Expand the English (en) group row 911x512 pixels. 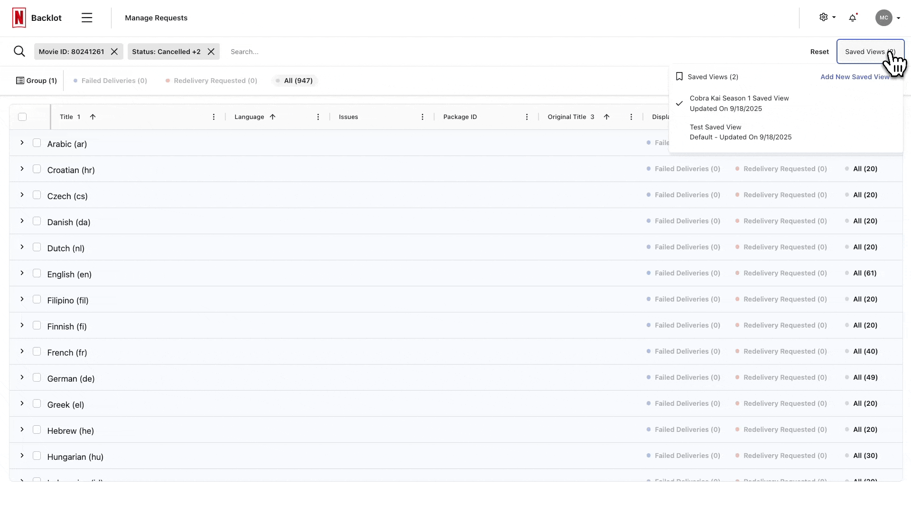[x=22, y=273]
